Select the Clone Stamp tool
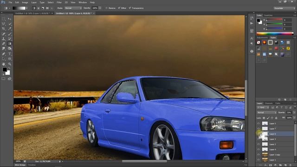297x167 pixels. (4, 39)
